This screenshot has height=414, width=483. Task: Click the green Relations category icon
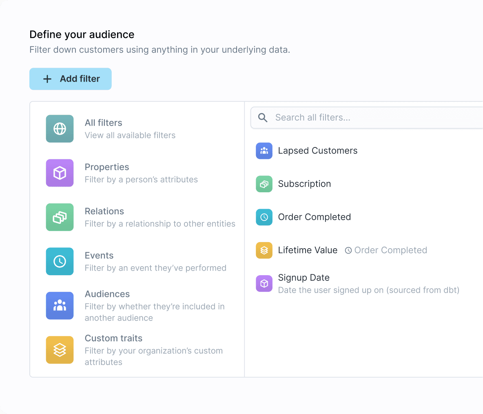(x=60, y=217)
